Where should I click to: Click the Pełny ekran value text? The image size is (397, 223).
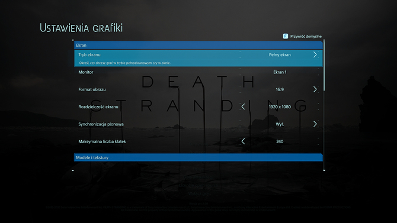point(280,54)
